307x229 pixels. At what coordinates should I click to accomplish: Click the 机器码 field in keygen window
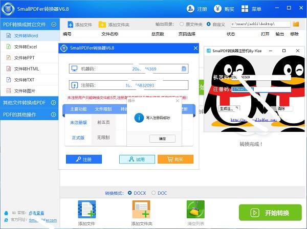click(x=261, y=77)
